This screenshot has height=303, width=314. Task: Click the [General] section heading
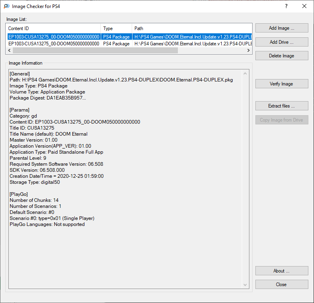(x=20, y=74)
